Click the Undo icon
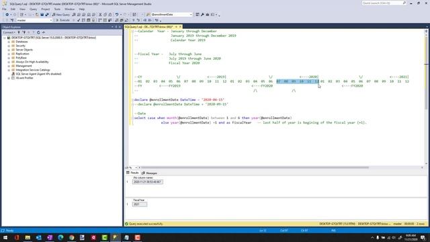Viewport: 430px width, 242px height. [x=117, y=15]
